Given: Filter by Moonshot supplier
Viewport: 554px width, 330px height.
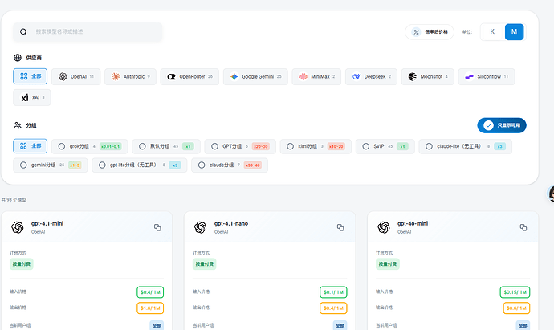Looking at the screenshot, I should [428, 76].
